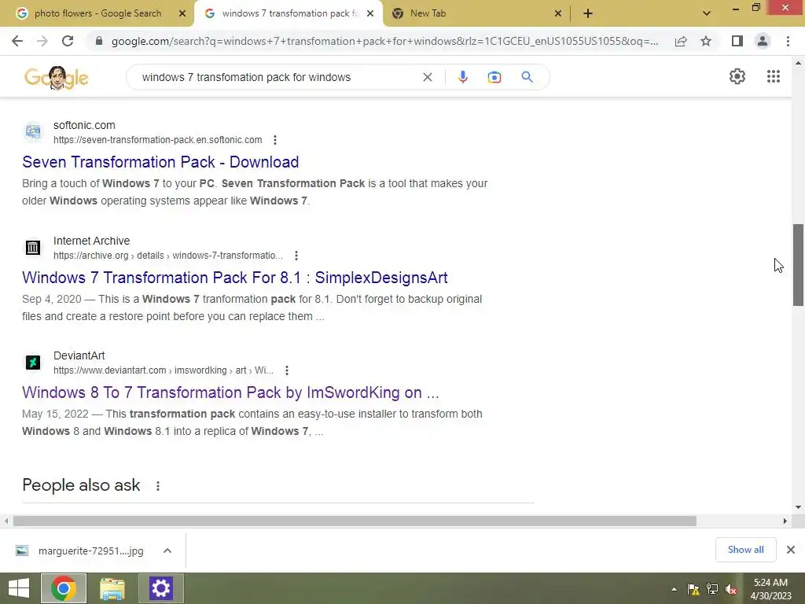Focus the Google search input field
Screen dimensions: 805x604
coord(278,77)
